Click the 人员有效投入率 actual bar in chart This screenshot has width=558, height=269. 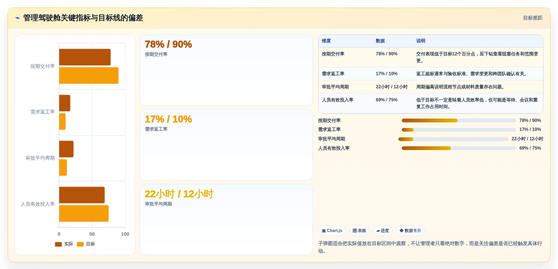82,195
